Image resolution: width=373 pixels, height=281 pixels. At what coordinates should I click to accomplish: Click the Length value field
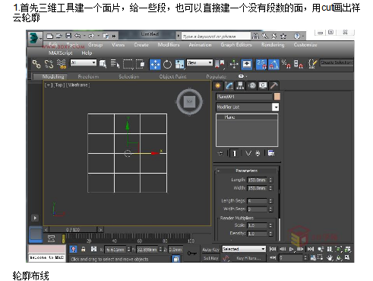(x=257, y=180)
